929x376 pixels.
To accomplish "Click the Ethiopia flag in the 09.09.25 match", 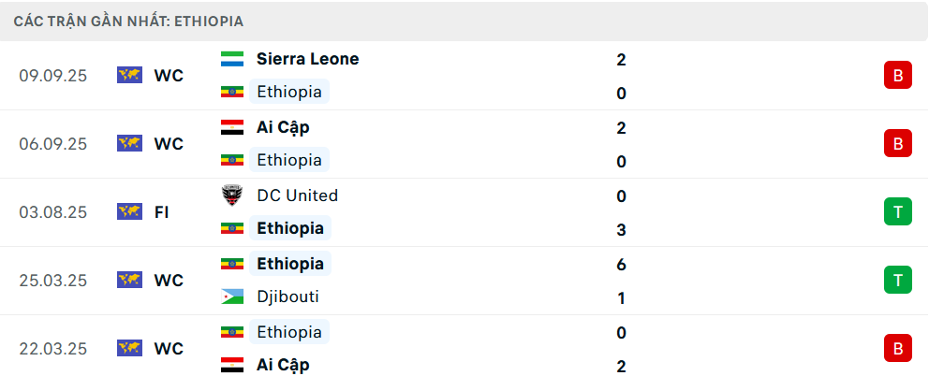I will pos(231,92).
